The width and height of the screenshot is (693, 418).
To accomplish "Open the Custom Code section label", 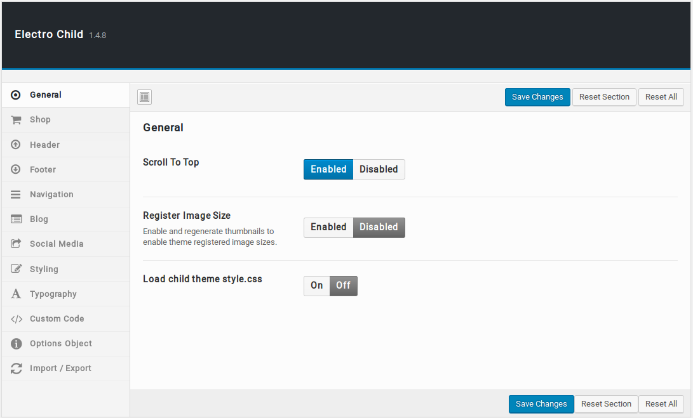I will click(57, 318).
